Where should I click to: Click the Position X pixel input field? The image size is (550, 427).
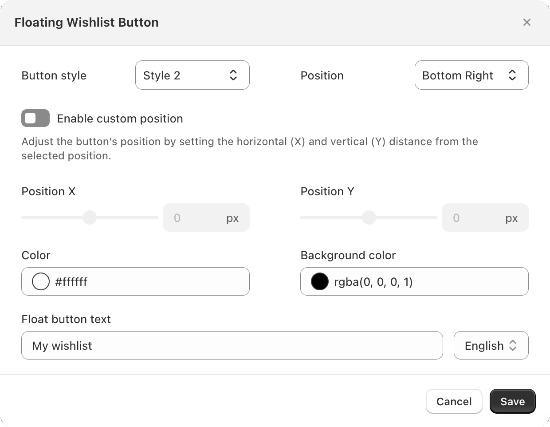click(206, 217)
